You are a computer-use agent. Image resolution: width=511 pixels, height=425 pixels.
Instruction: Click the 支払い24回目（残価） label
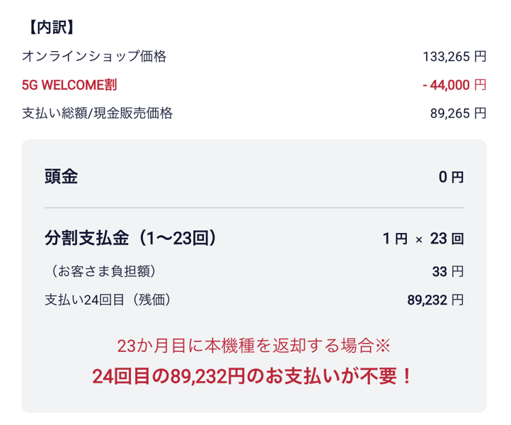tap(108, 300)
